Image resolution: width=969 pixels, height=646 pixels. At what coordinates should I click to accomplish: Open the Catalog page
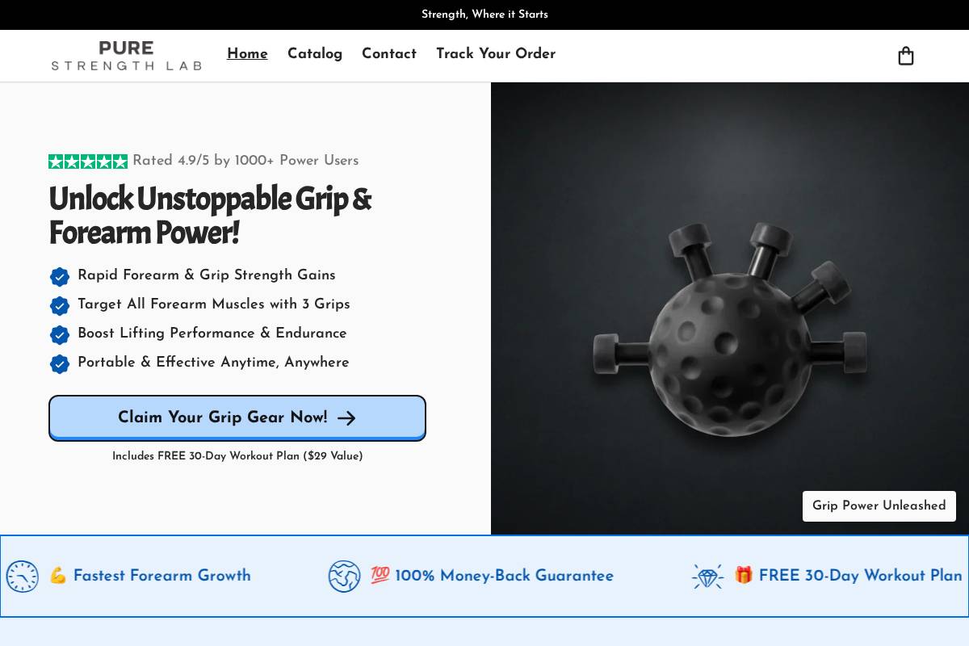(x=315, y=54)
